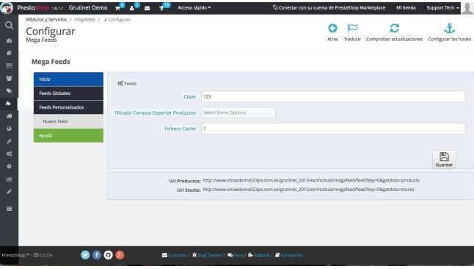Expand Support Tech user menu
Image resolution: width=474 pixels, height=269 pixels.
(x=442, y=7)
